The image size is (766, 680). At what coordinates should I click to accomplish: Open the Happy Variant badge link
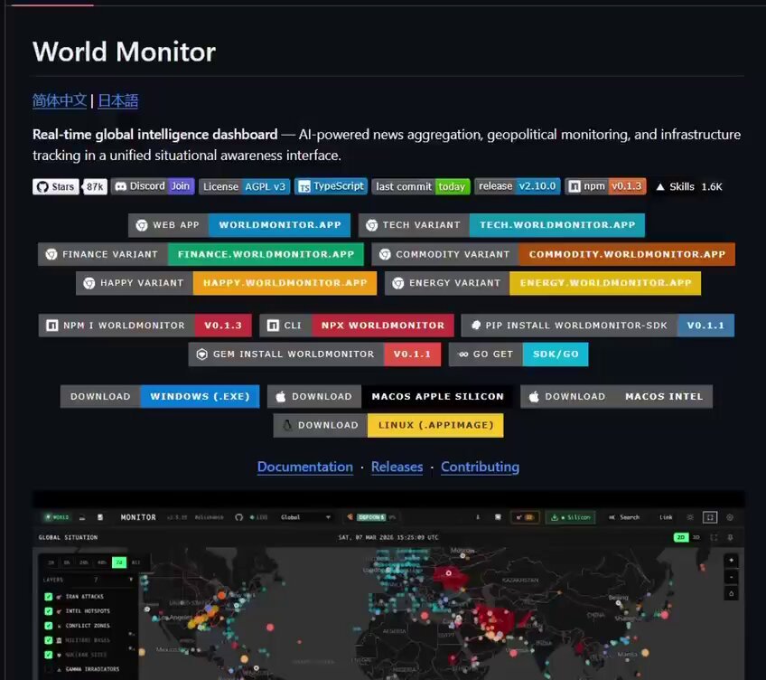(226, 283)
